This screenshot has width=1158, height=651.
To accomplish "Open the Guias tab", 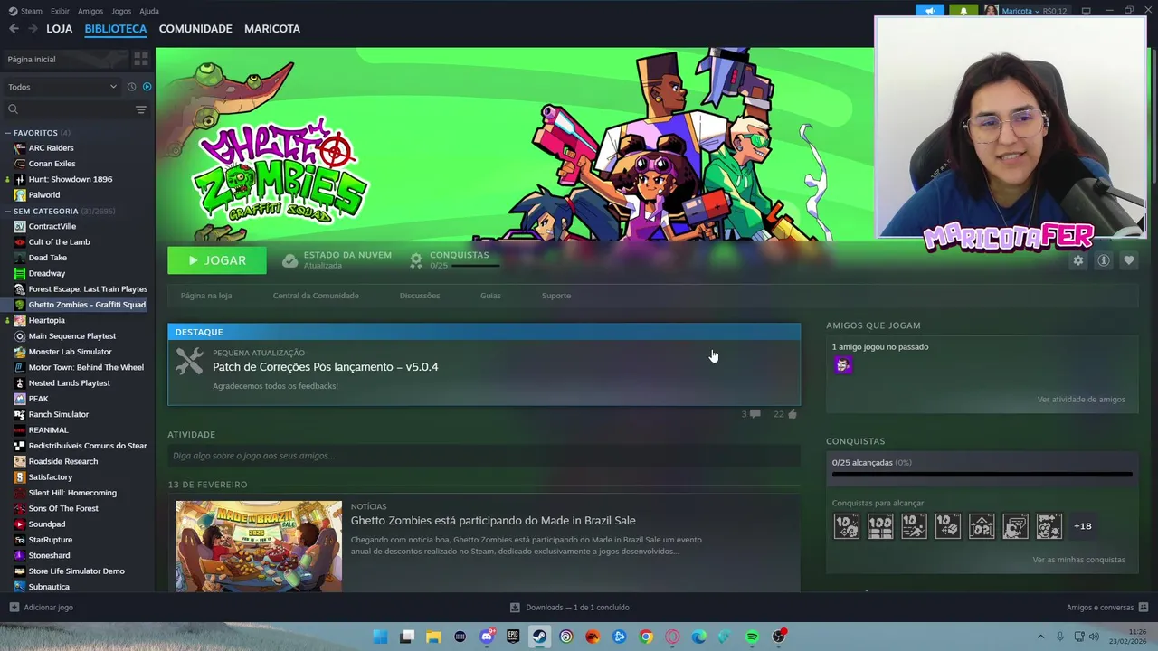I will point(490,296).
